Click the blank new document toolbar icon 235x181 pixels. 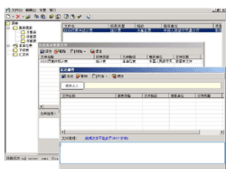point(8,16)
